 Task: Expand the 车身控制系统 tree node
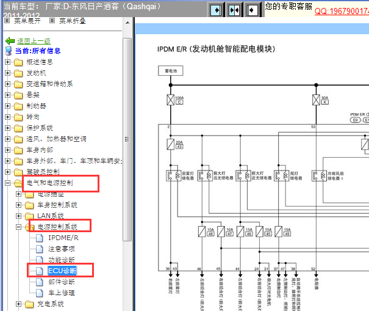tap(18, 205)
